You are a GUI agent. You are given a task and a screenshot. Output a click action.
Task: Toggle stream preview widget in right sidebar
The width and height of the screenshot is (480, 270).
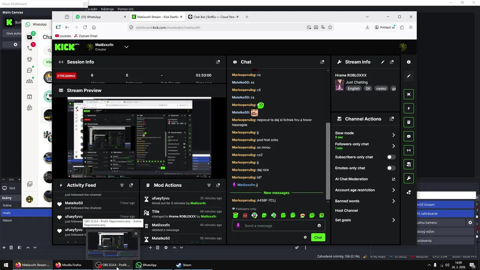click(409, 94)
